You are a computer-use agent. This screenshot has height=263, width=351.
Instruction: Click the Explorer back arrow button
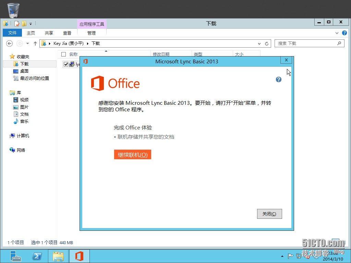coord(9,43)
